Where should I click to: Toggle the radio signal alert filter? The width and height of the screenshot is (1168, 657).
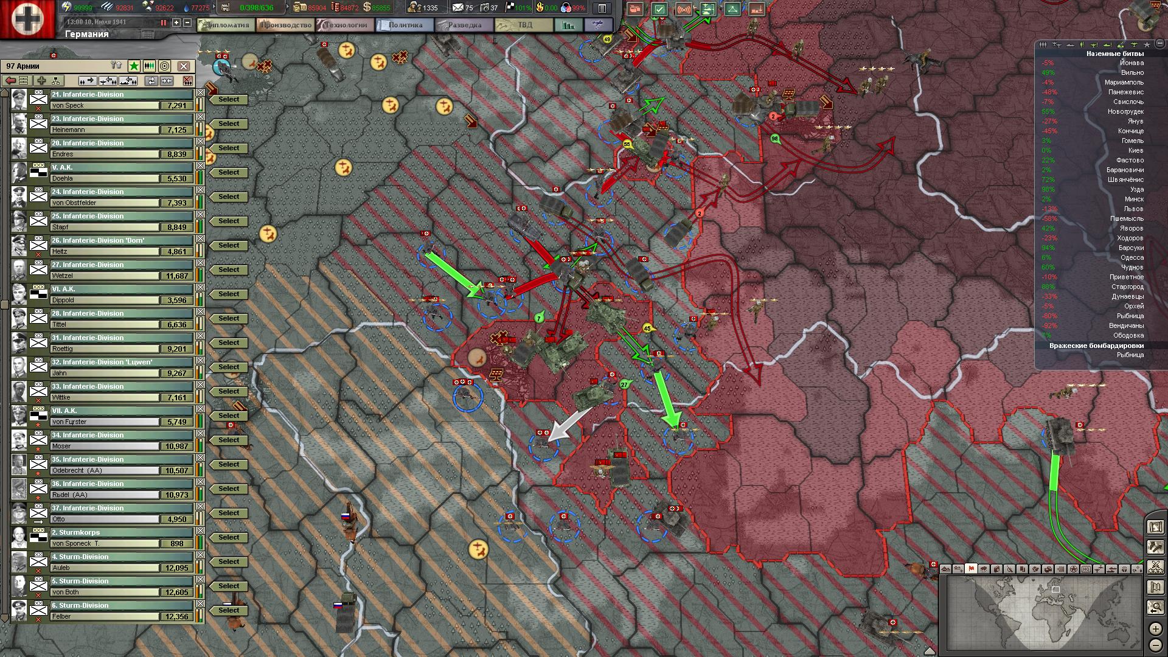[684, 9]
